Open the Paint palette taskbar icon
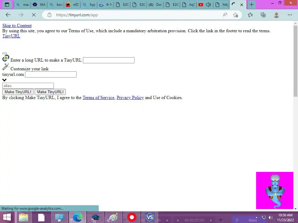This screenshot has height=223, width=298. click(113, 217)
